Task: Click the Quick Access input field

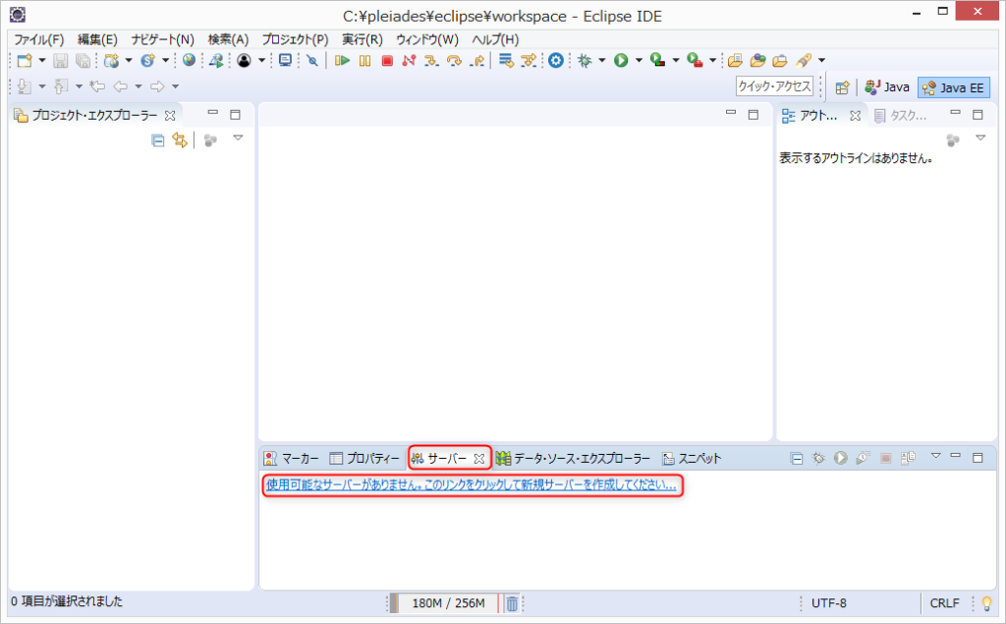Action: coord(774,86)
